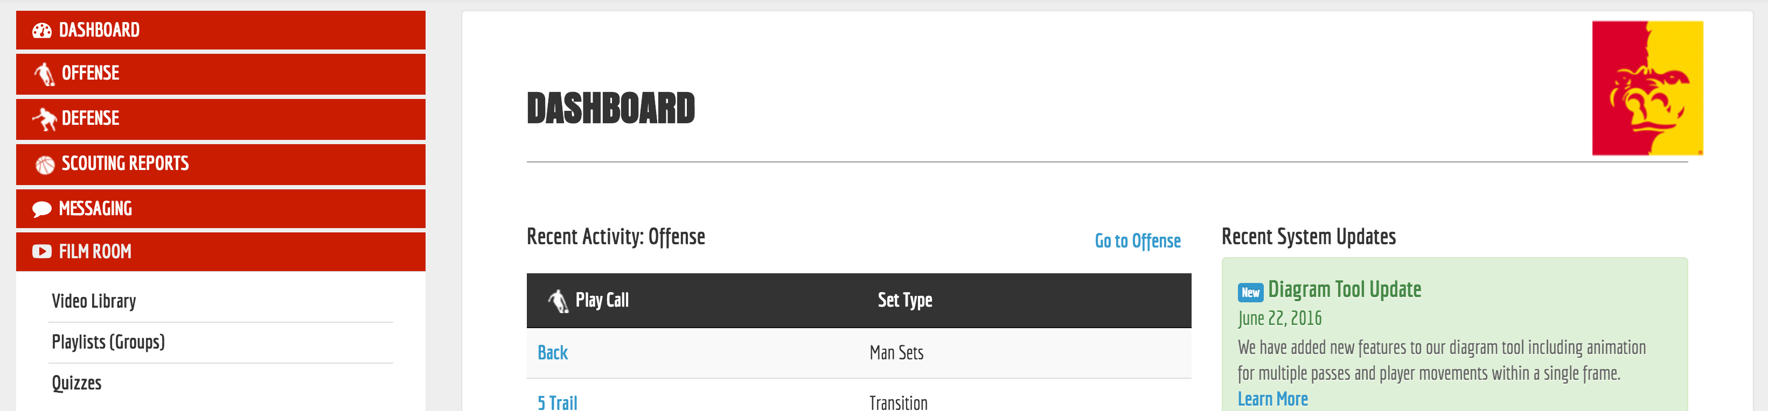Expand the Messaging menu
1768x411 pixels.
(220, 209)
